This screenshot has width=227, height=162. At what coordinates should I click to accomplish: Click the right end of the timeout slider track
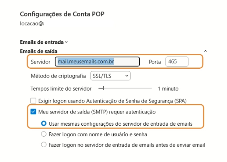tap(151, 89)
